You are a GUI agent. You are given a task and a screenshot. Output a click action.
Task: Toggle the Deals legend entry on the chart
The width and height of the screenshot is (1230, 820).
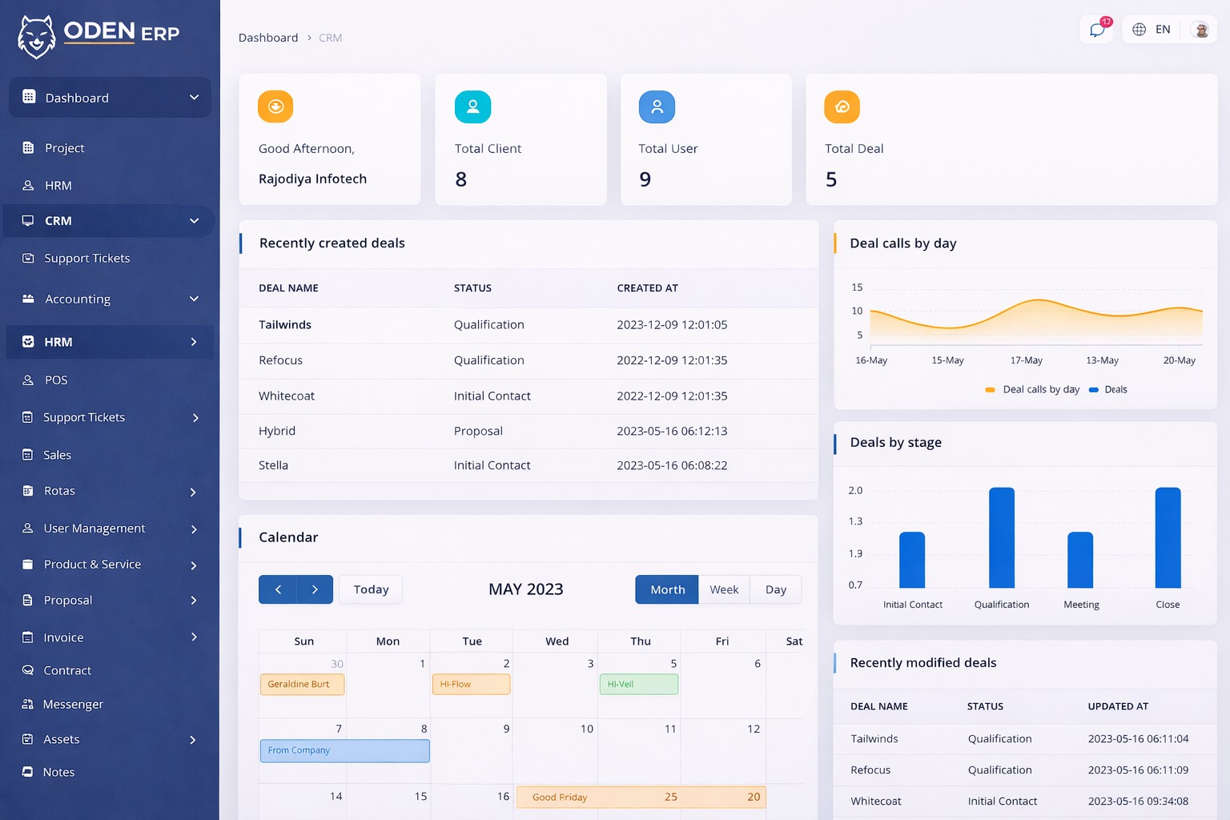1108,389
